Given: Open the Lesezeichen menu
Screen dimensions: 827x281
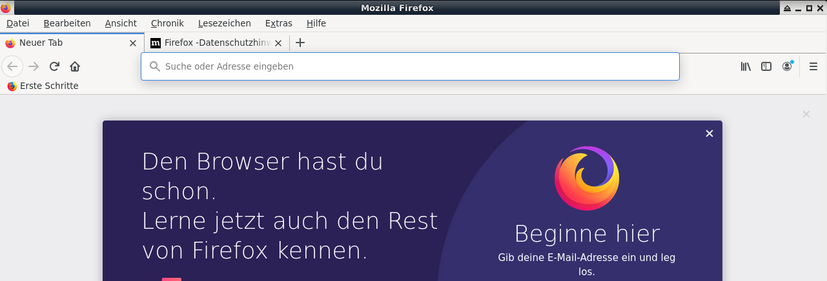Looking at the screenshot, I should 225,23.
